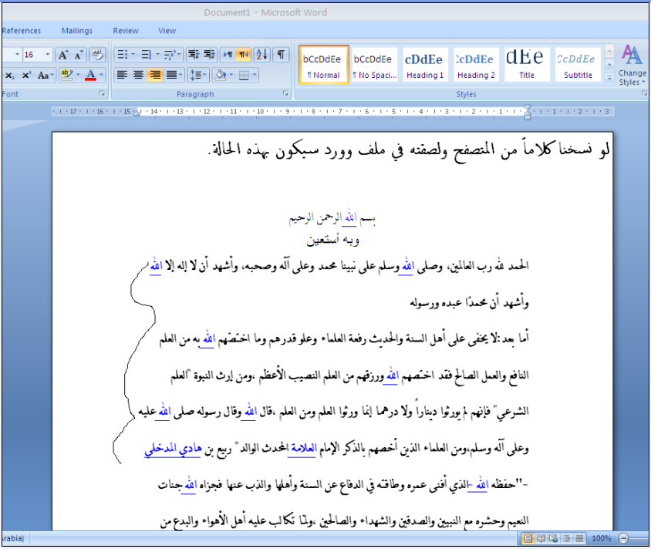Click the Clear Formatting icon

(97, 55)
